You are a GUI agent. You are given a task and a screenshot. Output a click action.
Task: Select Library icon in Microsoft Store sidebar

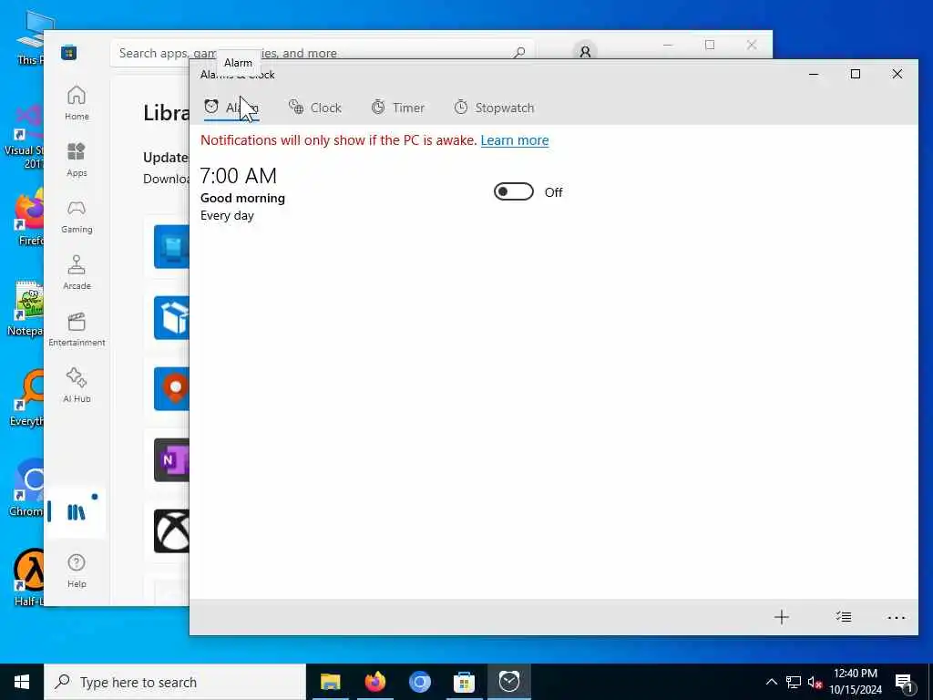click(77, 511)
